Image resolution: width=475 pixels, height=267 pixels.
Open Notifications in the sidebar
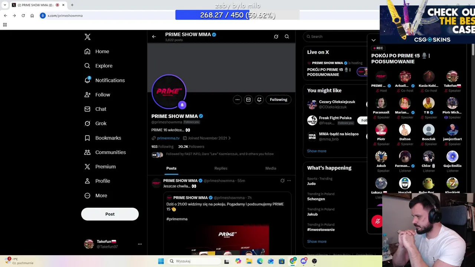click(x=104, y=80)
